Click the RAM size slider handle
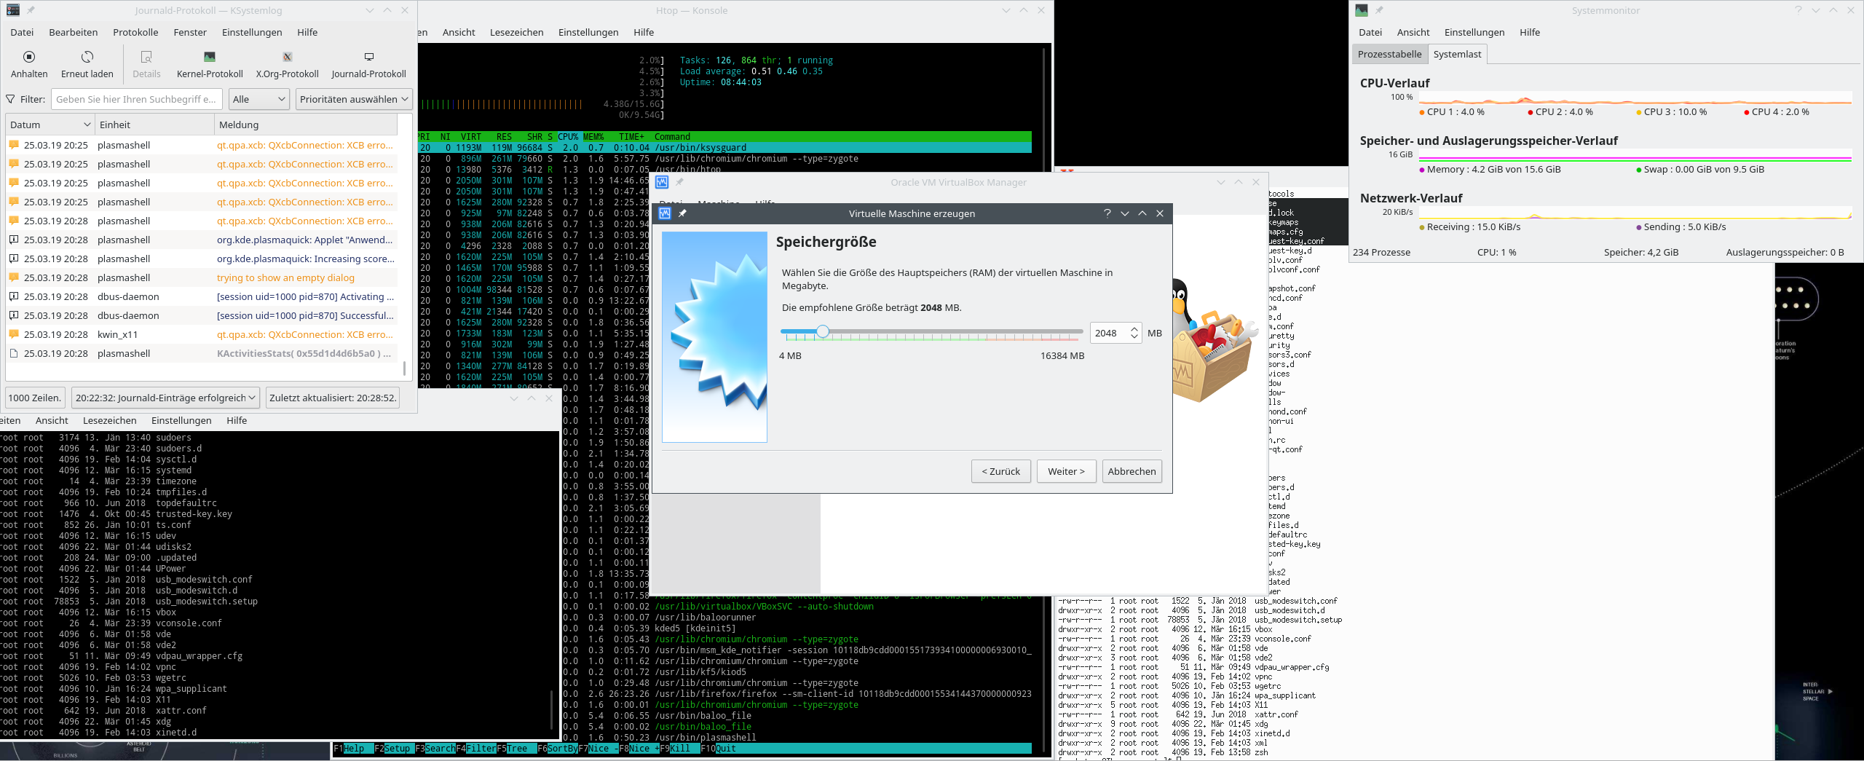Image resolution: width=1864 pixels, height=761 pixels. (823, 331)
